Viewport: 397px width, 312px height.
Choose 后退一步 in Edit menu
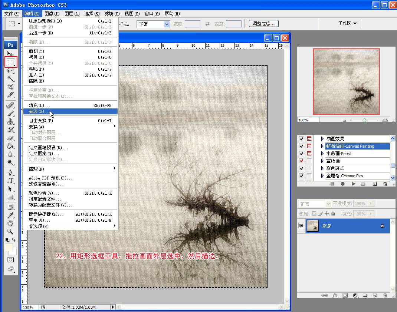pyautogui.click(x=70, y=33)
